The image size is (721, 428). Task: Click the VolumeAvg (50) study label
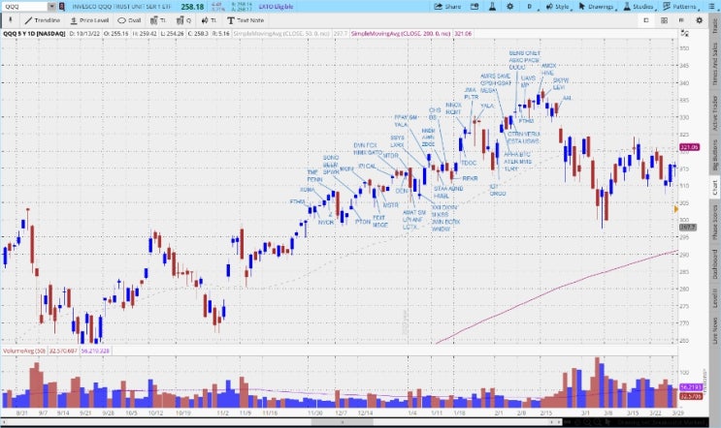coord(24,351)
